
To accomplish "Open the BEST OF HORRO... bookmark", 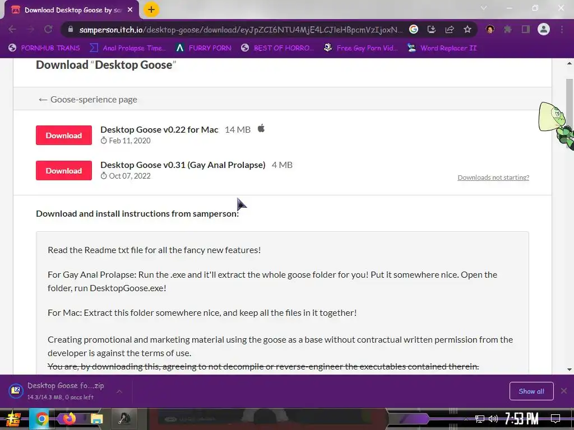I will pos(277,48).
